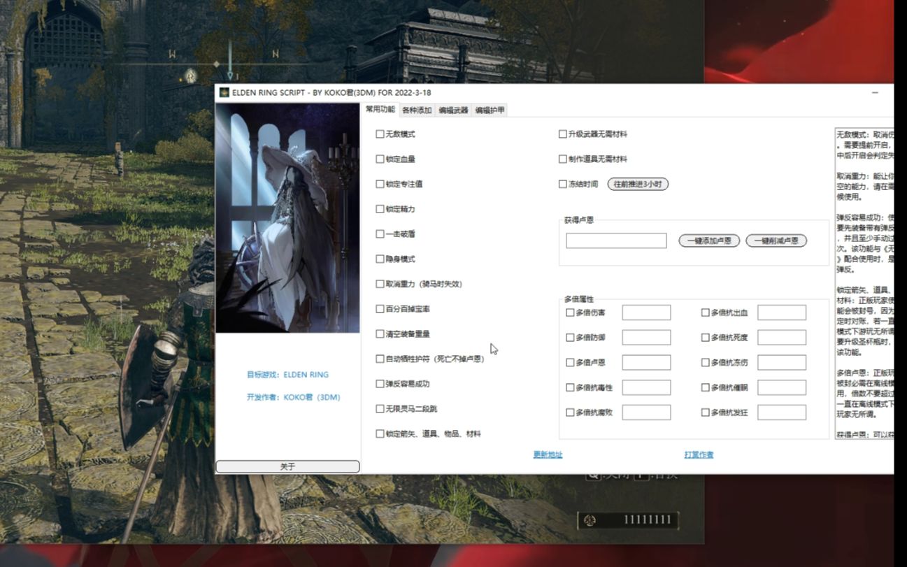The image size is (907, 567).
Task: Enable 多倍抗催眠 checkbox
Action: pyautogui.click(x=706, y=388)
